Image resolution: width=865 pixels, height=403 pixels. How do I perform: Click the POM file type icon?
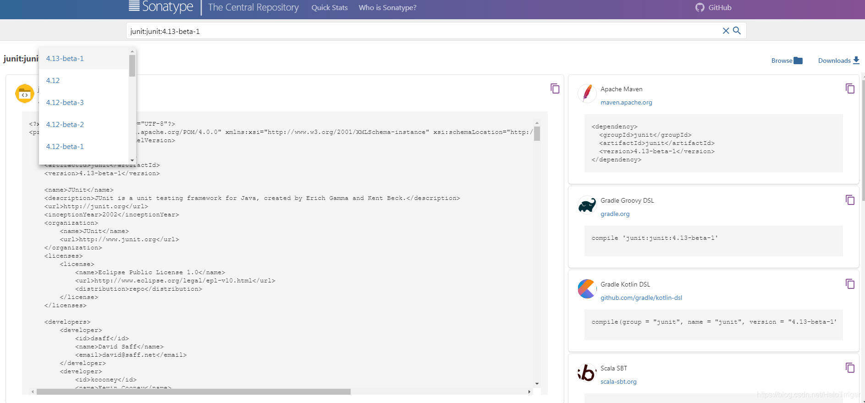[x=25, y=94]
